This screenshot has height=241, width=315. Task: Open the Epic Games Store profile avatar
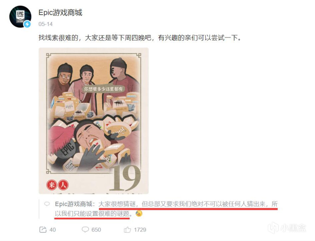(x=20, y=17)
